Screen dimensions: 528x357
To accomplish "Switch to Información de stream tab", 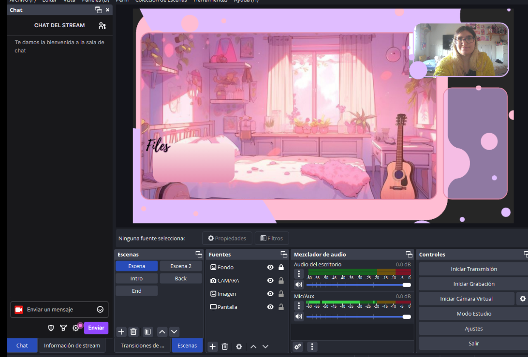I will (72, 346).
